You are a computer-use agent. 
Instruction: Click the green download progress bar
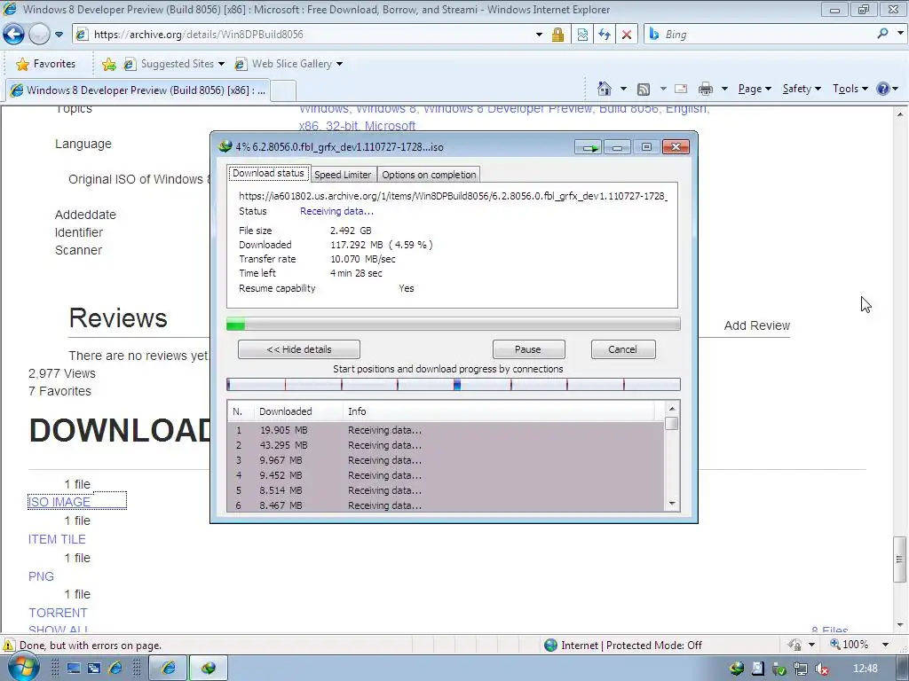(x=454, y=325)
